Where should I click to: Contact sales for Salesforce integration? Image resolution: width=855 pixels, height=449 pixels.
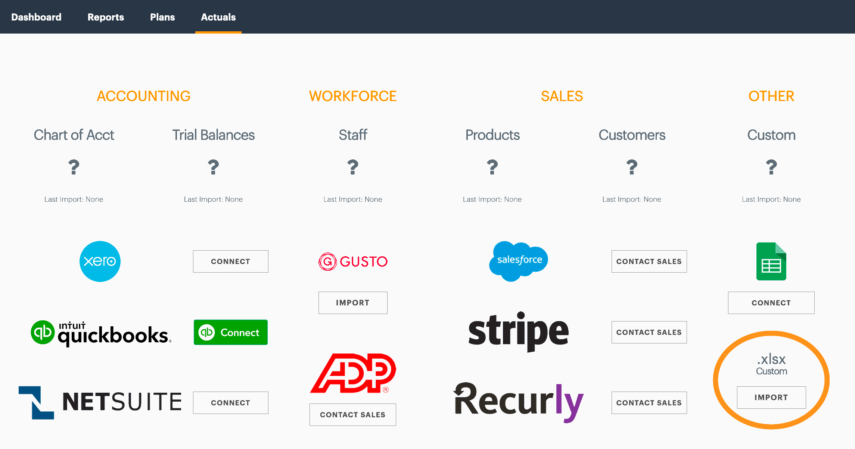(649, 261)
